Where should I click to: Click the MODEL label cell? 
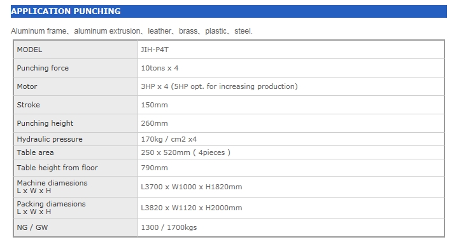[76, 50]
